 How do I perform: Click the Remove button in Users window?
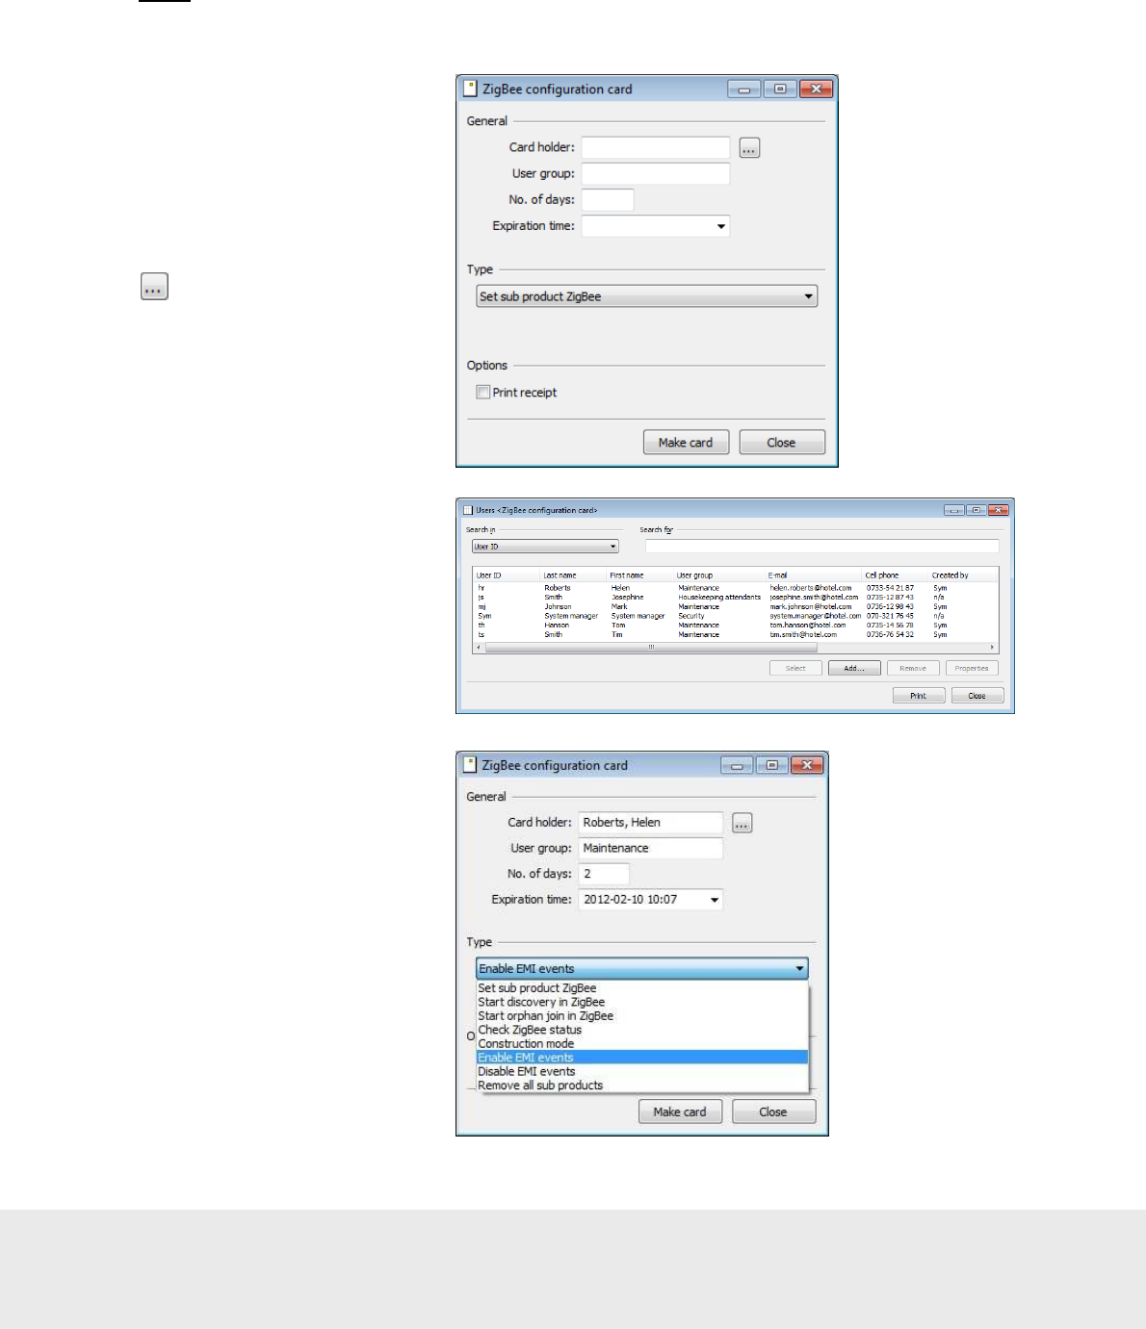point(913,668)
